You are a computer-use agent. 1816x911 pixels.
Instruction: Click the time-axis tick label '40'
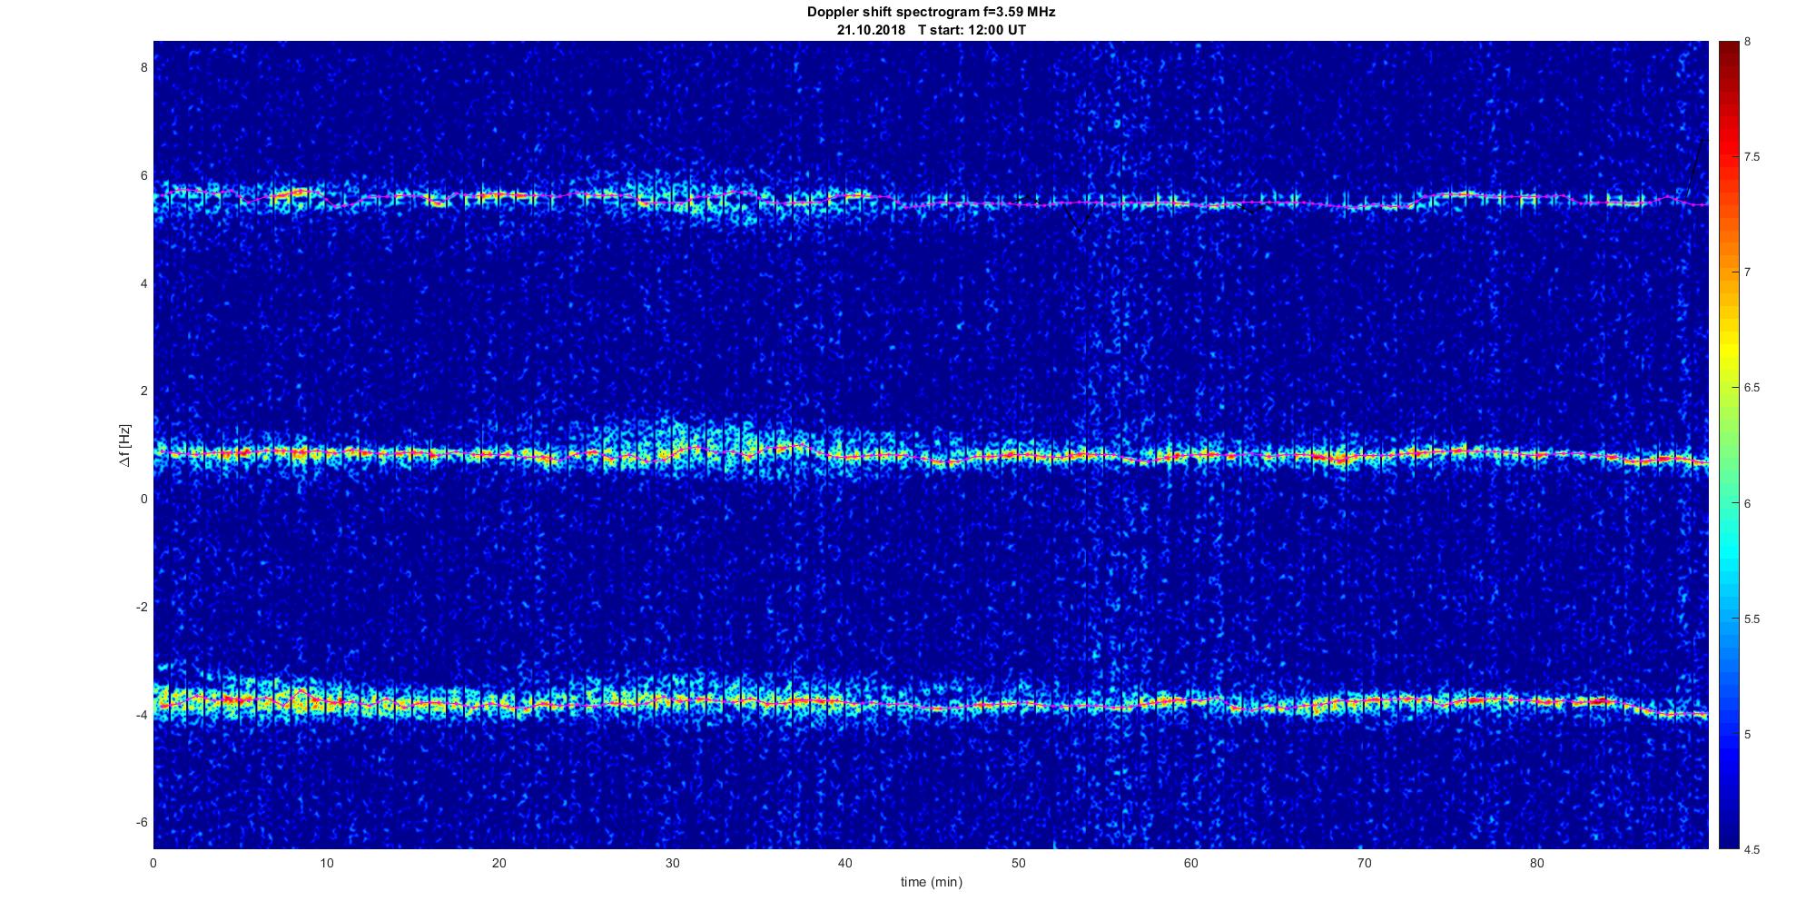(x=845, y=863)
